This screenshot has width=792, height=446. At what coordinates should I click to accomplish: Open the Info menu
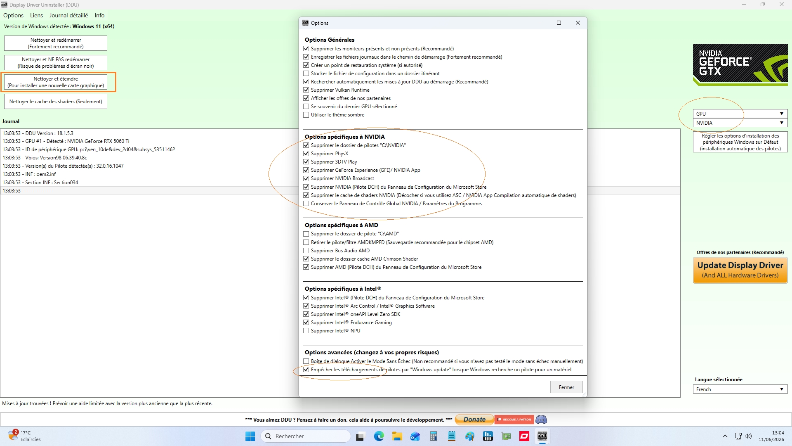99,15
